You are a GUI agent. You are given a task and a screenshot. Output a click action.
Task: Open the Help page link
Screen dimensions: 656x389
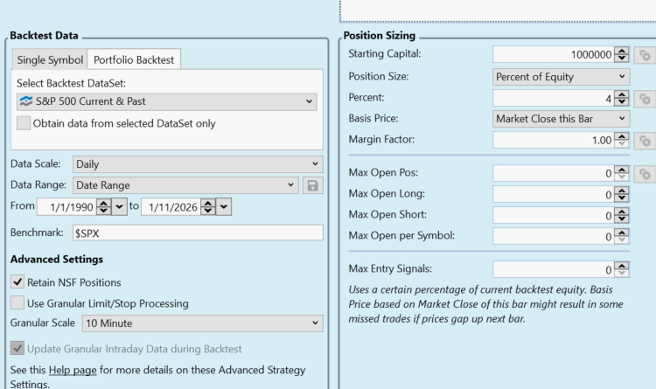coord(73,370)
